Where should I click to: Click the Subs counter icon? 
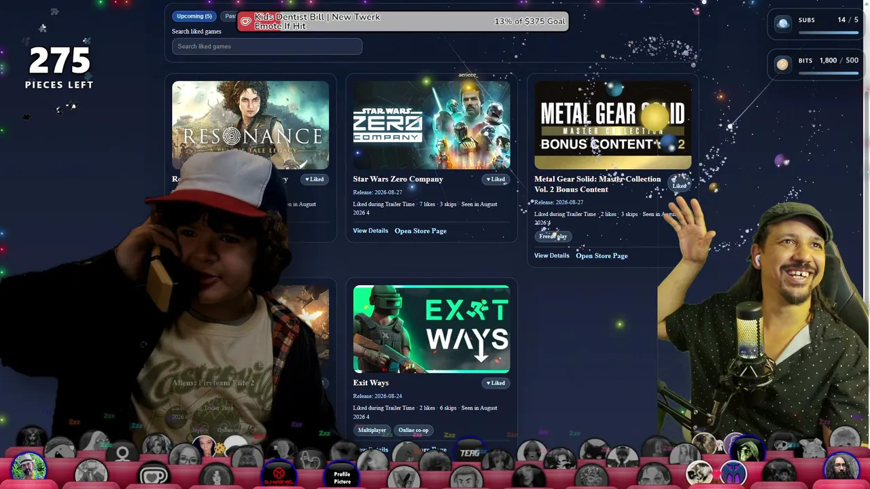click(x=783, y=23)
